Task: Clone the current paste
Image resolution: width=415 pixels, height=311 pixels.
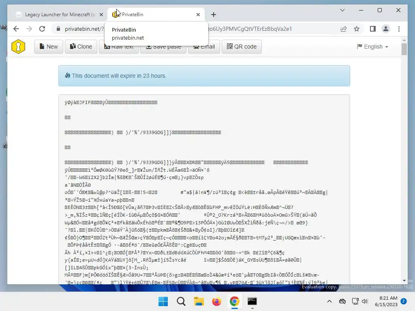Action: click(81, 47)
